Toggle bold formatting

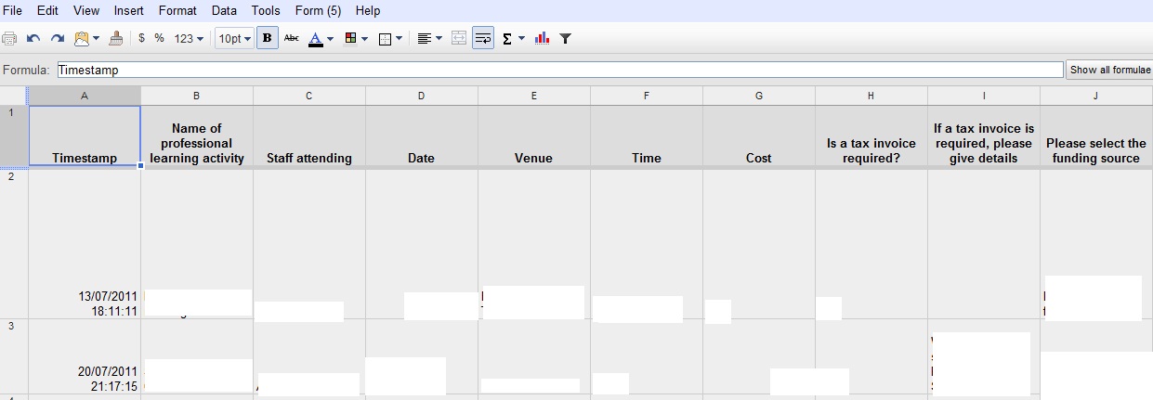[268, 38]
